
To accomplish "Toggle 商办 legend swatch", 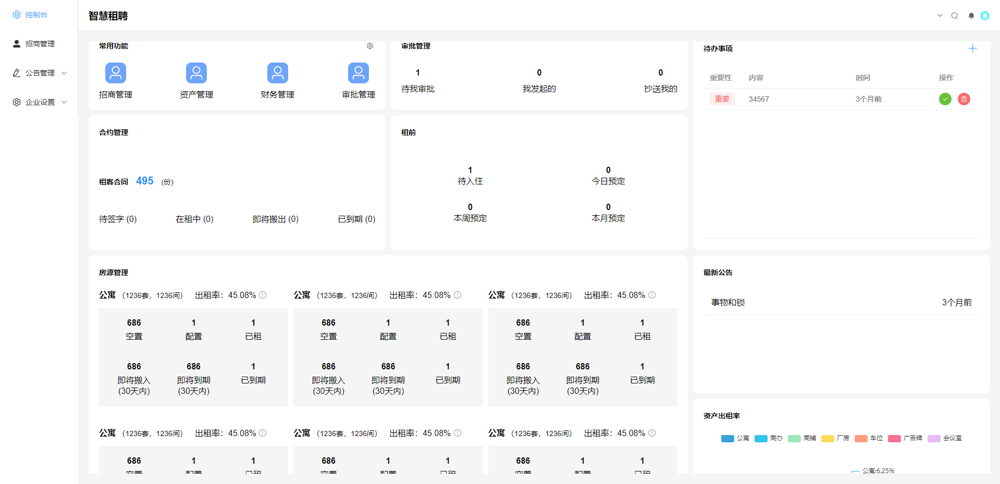I will pyautogui.click(x=761, y=438).
